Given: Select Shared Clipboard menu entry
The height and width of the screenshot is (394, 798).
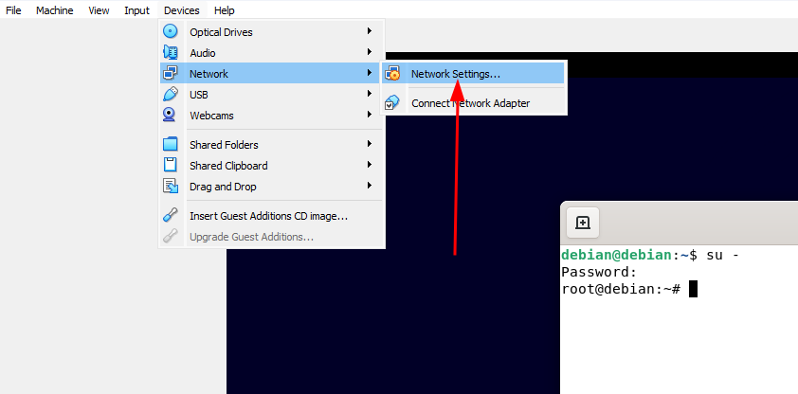Looking at the screenshot, I should pos(271,165).
